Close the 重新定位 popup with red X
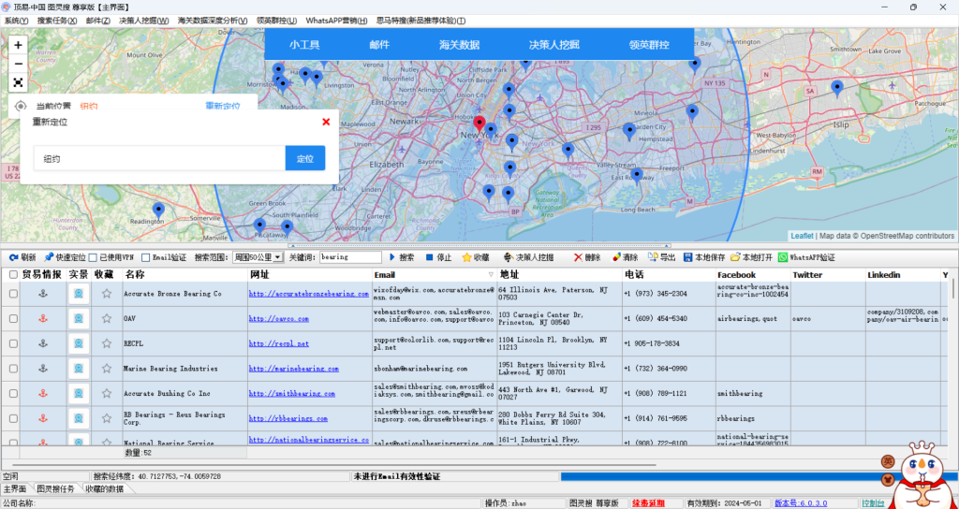The image size is (959, 509). (x=326, y=122)
